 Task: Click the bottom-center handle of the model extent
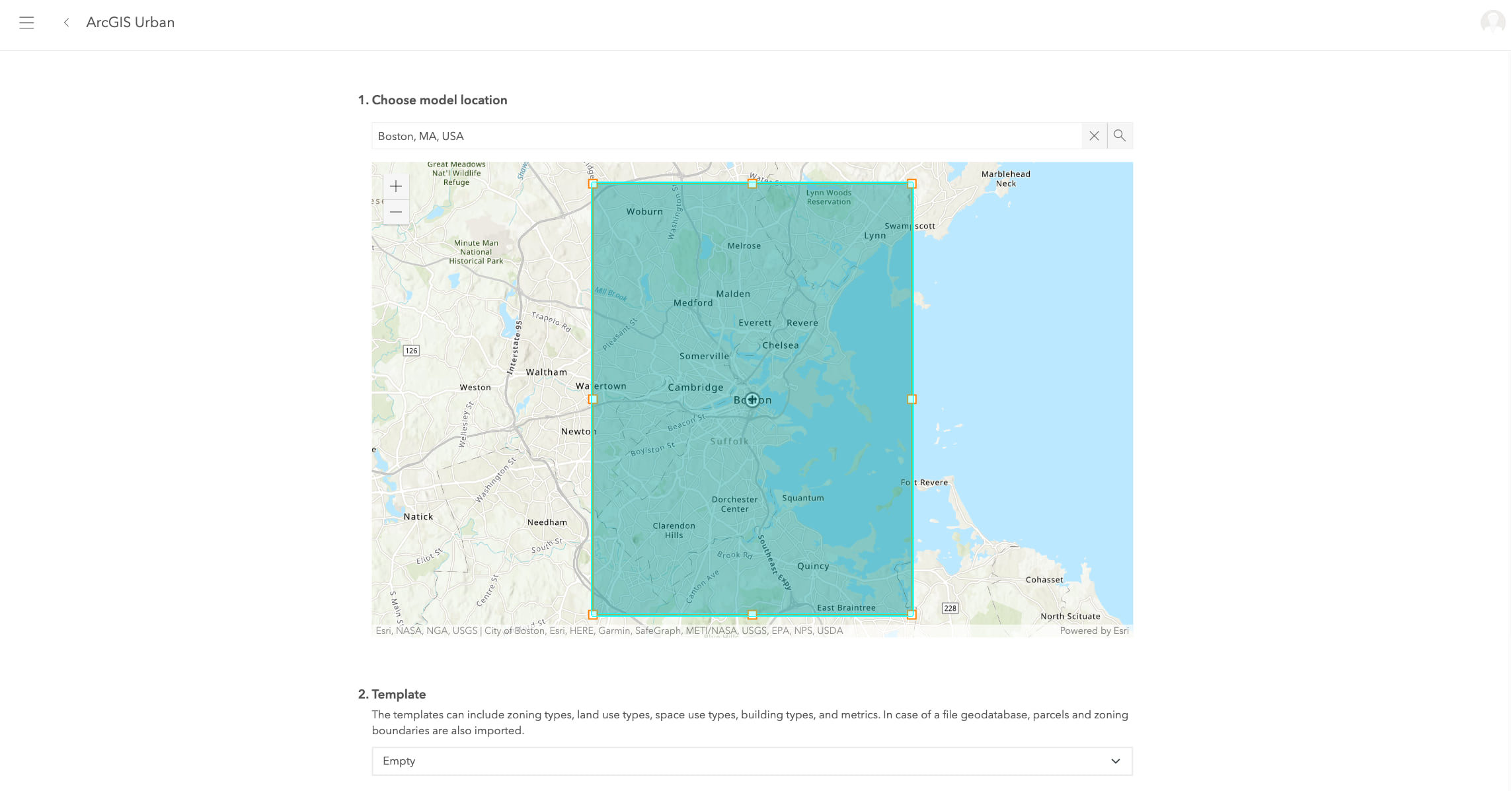[x=752, y=614]
